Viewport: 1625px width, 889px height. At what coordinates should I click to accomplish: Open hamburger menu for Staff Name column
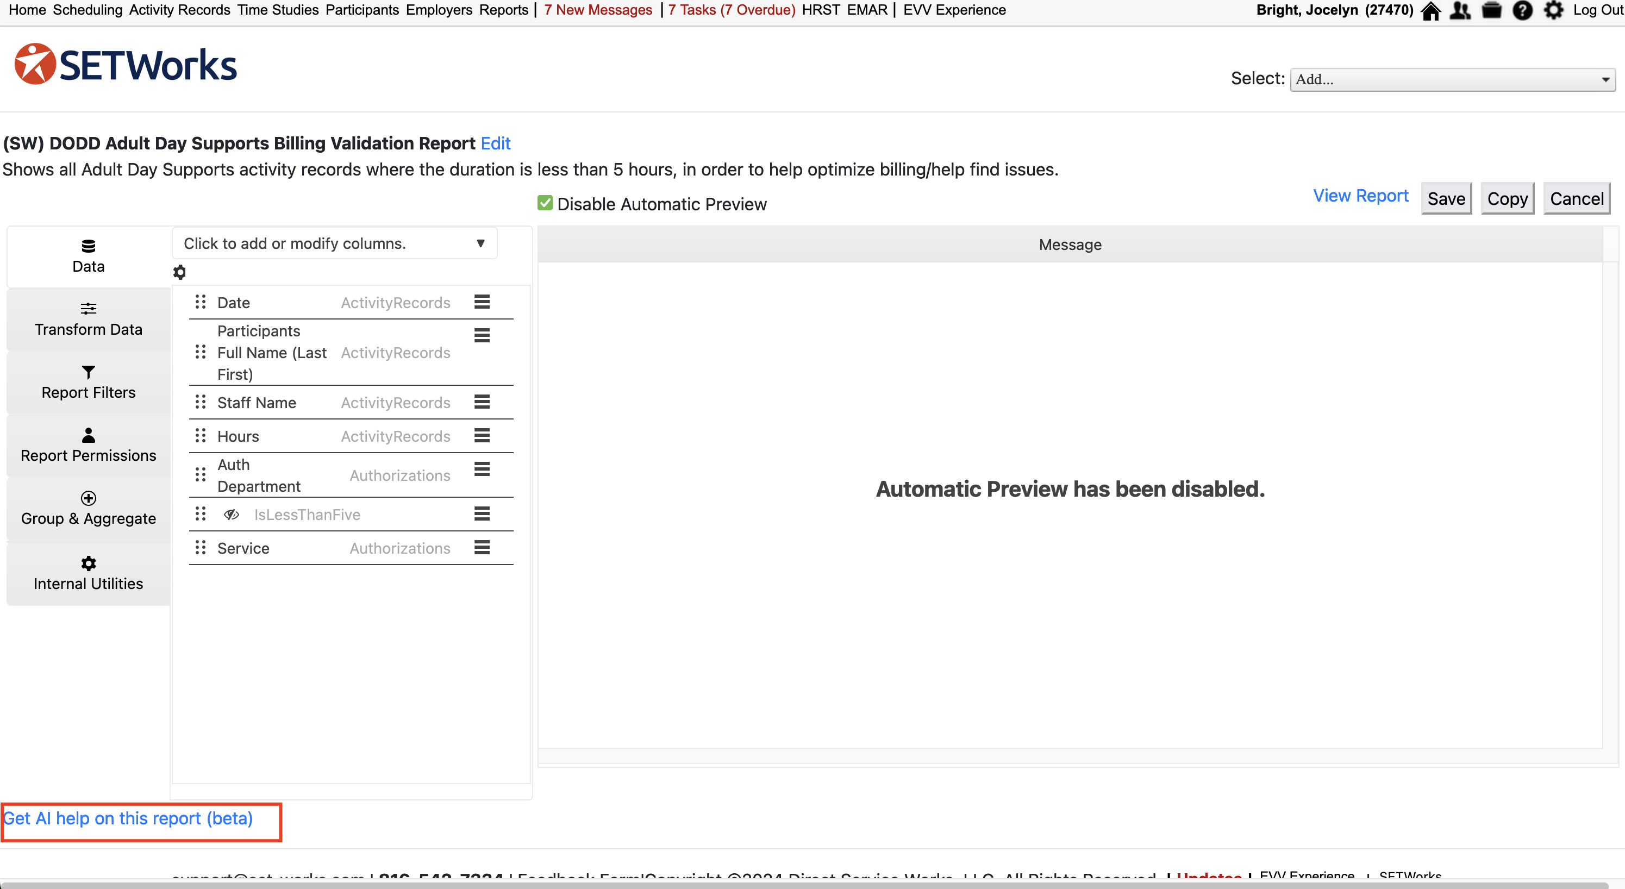pyautogui.click(x=482, y=402)
